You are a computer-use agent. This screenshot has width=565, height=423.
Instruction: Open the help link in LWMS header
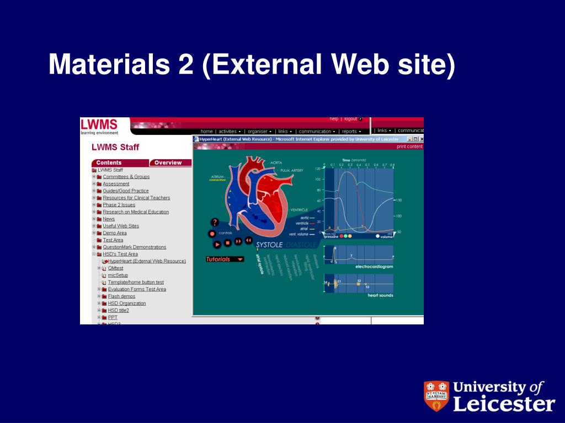pyautogui.click(x=334, y=119)
